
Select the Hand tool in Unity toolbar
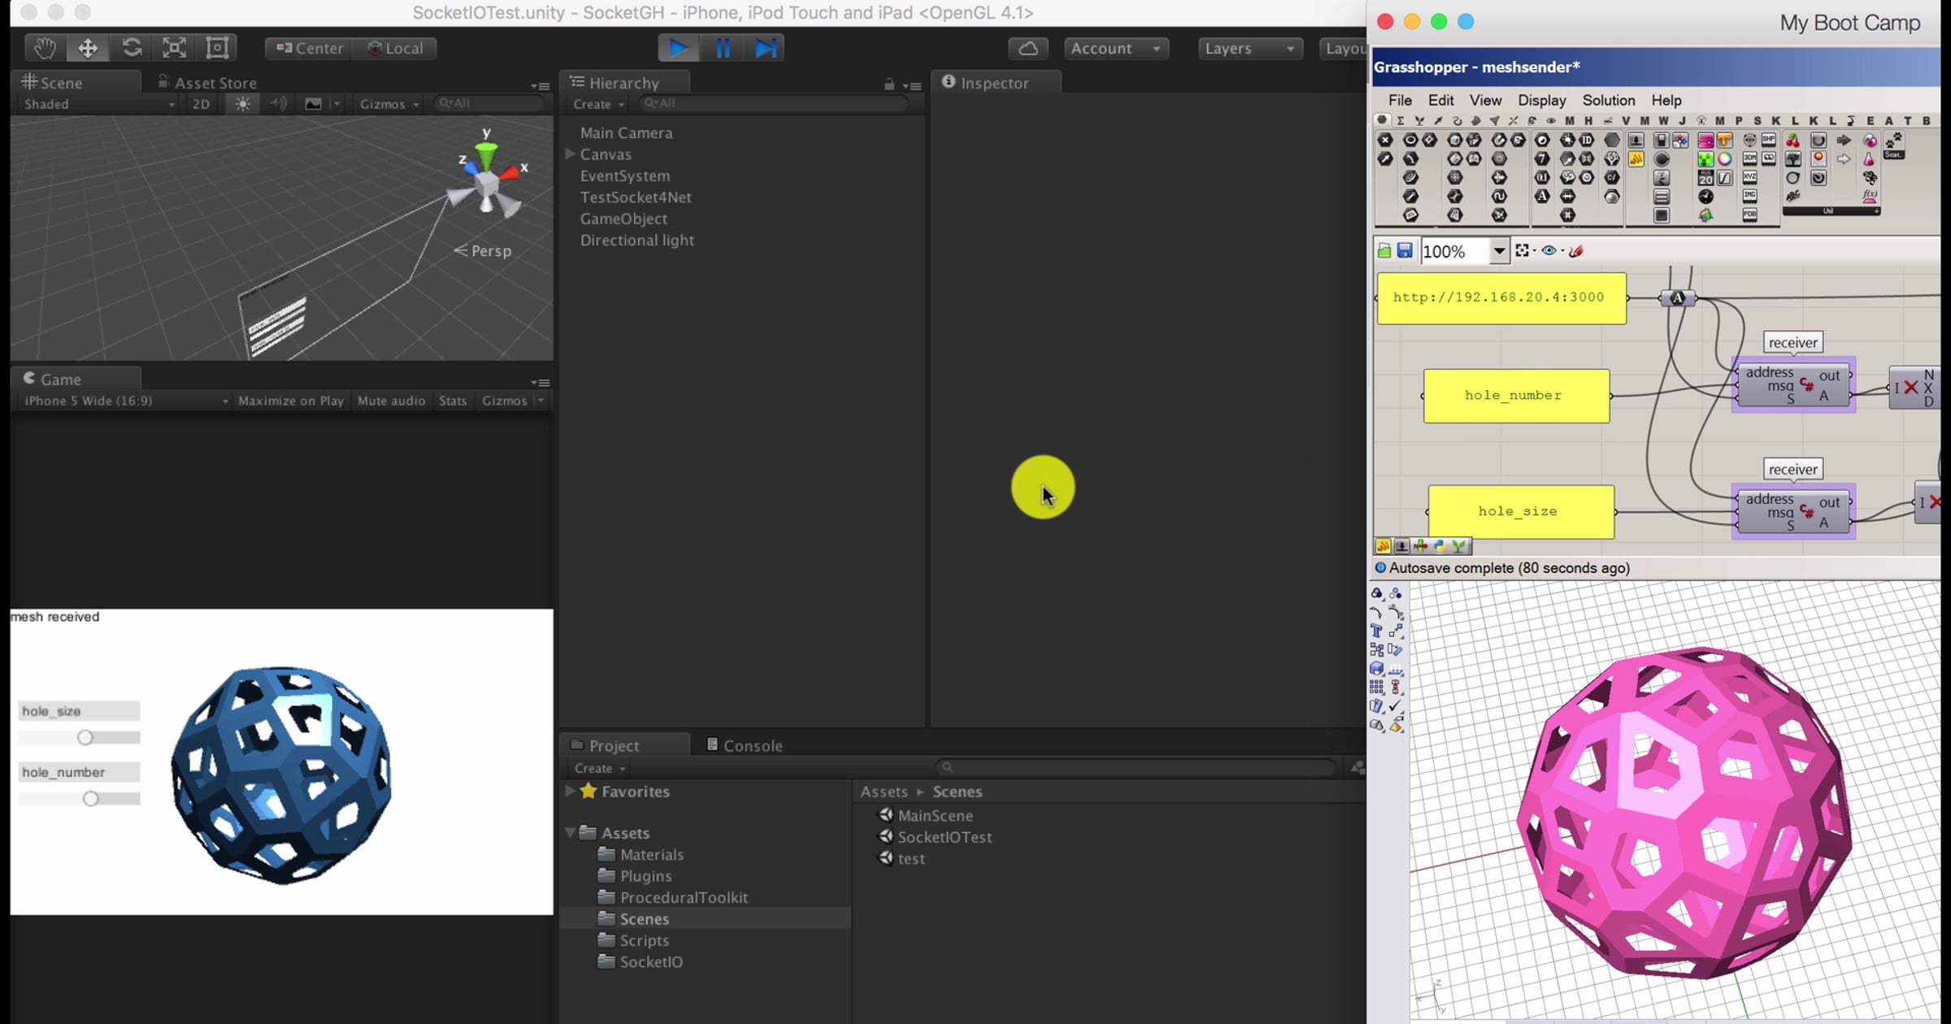coord(44,48)
